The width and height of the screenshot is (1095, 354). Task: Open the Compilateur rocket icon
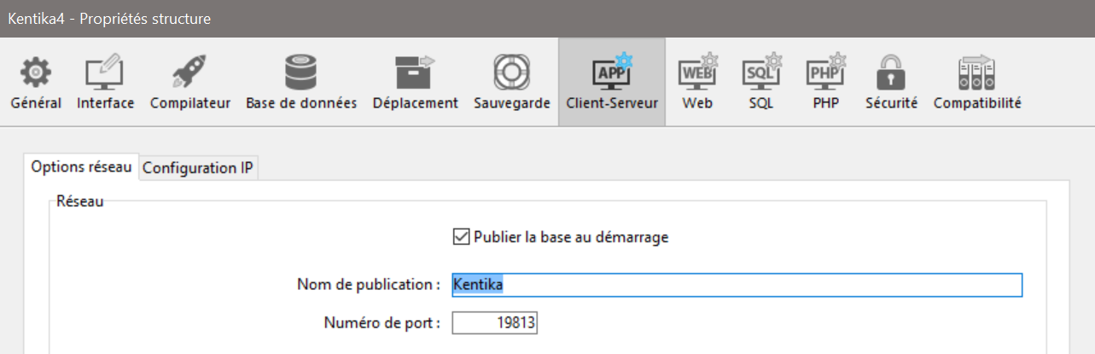tap(189, 73)
